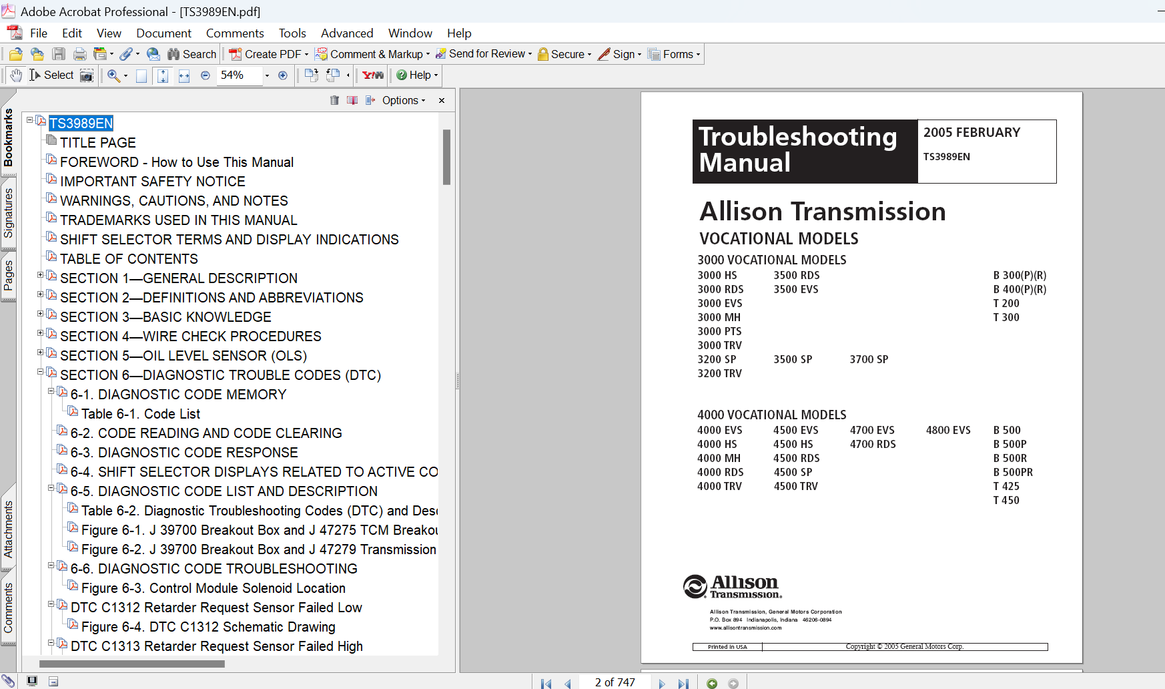Click the paperclip Attach file icon
This screenshot has width=1165, height=689.
click(x=126, y=54)
